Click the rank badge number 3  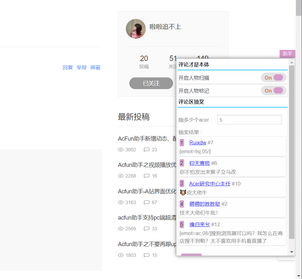[x=182, y=184]
